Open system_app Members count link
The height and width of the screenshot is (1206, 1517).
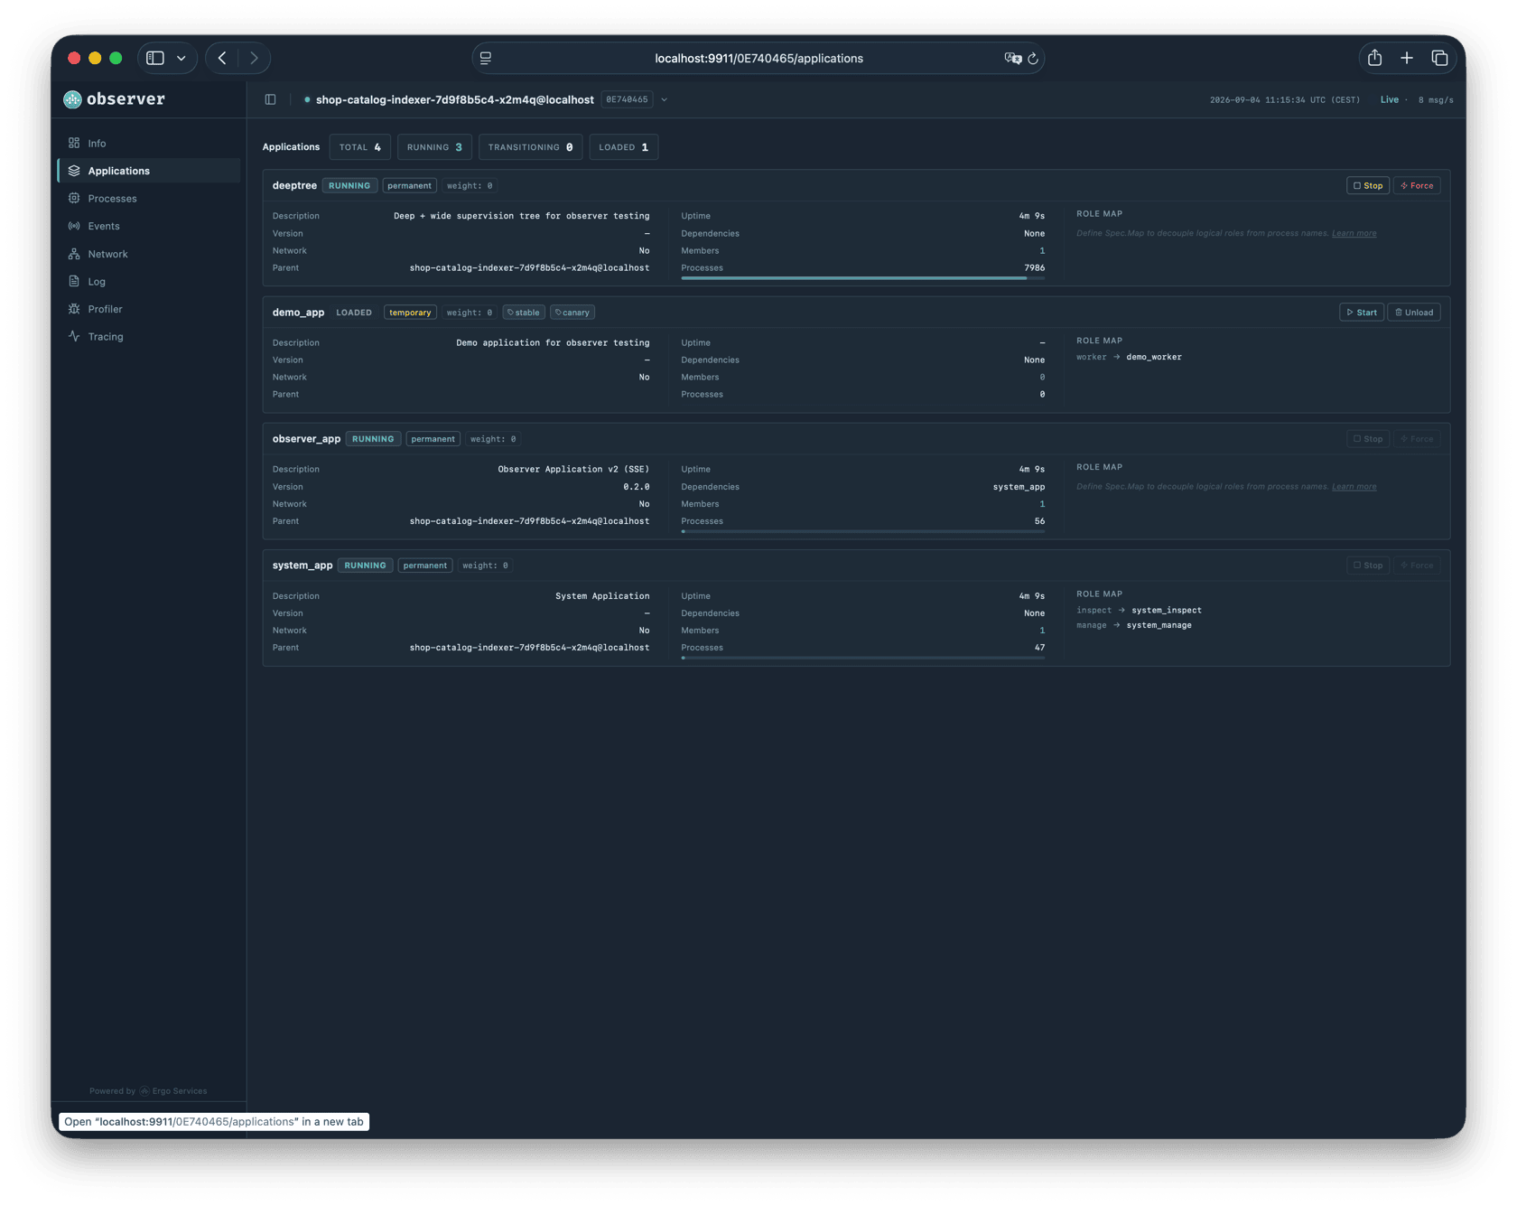coord(1041,631)
